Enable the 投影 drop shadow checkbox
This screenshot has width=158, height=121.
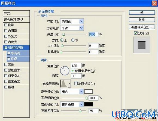click(6, 25)
